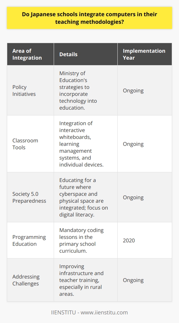The width and height of the screenshot is (179, 323).
Task: Click the Policy Initiatives cell
Action: [x=30, y=90]
